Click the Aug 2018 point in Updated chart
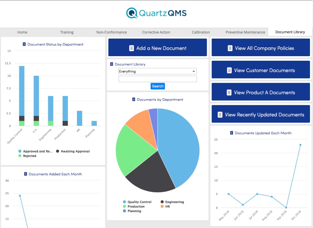Screen dimensions: 313x228 click(272, 197)
